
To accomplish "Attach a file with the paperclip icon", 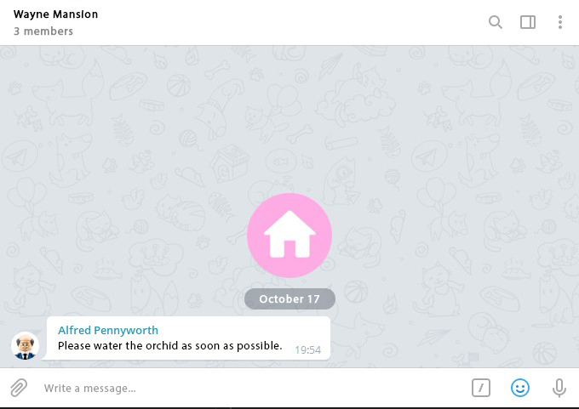I will (x=19, y=388).
